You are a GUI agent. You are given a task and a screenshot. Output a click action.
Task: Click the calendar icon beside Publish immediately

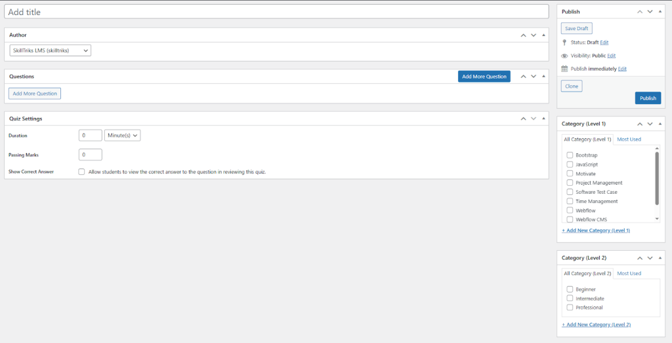[564, 69]
